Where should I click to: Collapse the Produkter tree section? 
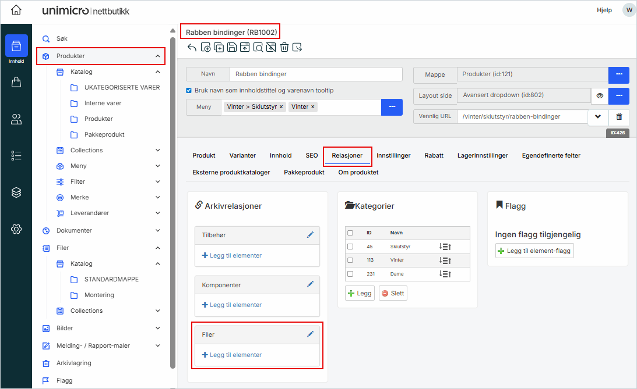pos(157,56)
